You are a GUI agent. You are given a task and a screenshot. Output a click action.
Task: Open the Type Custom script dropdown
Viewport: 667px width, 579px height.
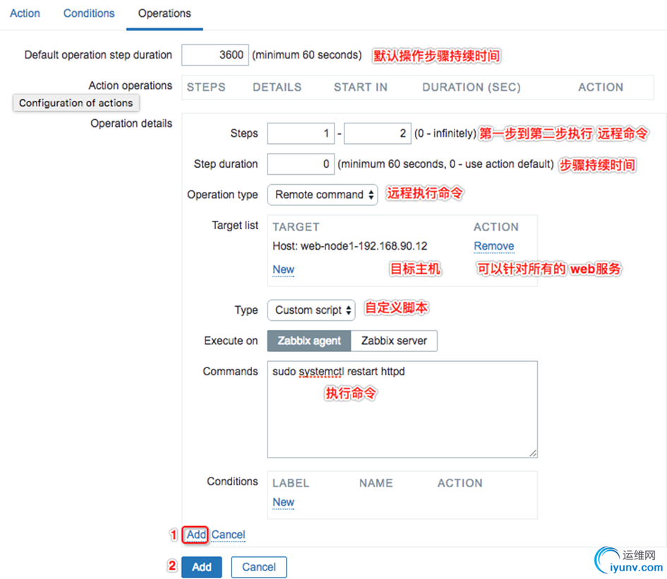tap(311, 310)
